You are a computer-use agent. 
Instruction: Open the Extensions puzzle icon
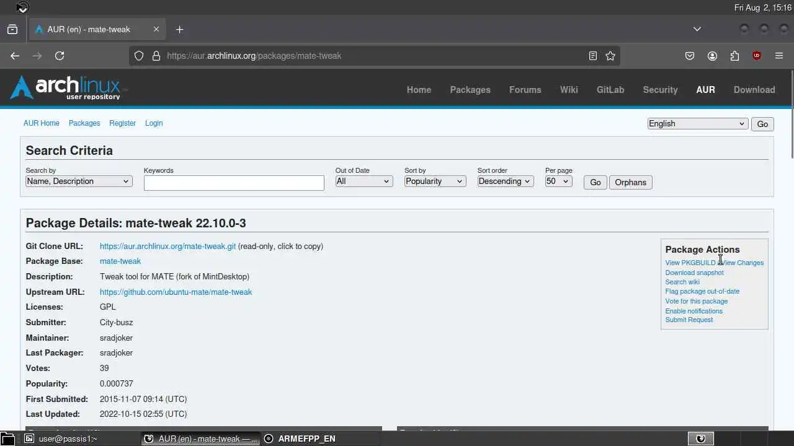(x=734, y=56)
